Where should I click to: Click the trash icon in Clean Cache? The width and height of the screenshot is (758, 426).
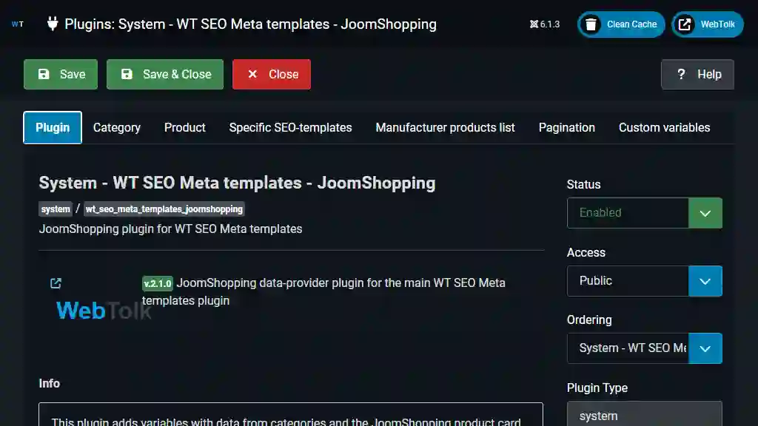tap(591, 24)
